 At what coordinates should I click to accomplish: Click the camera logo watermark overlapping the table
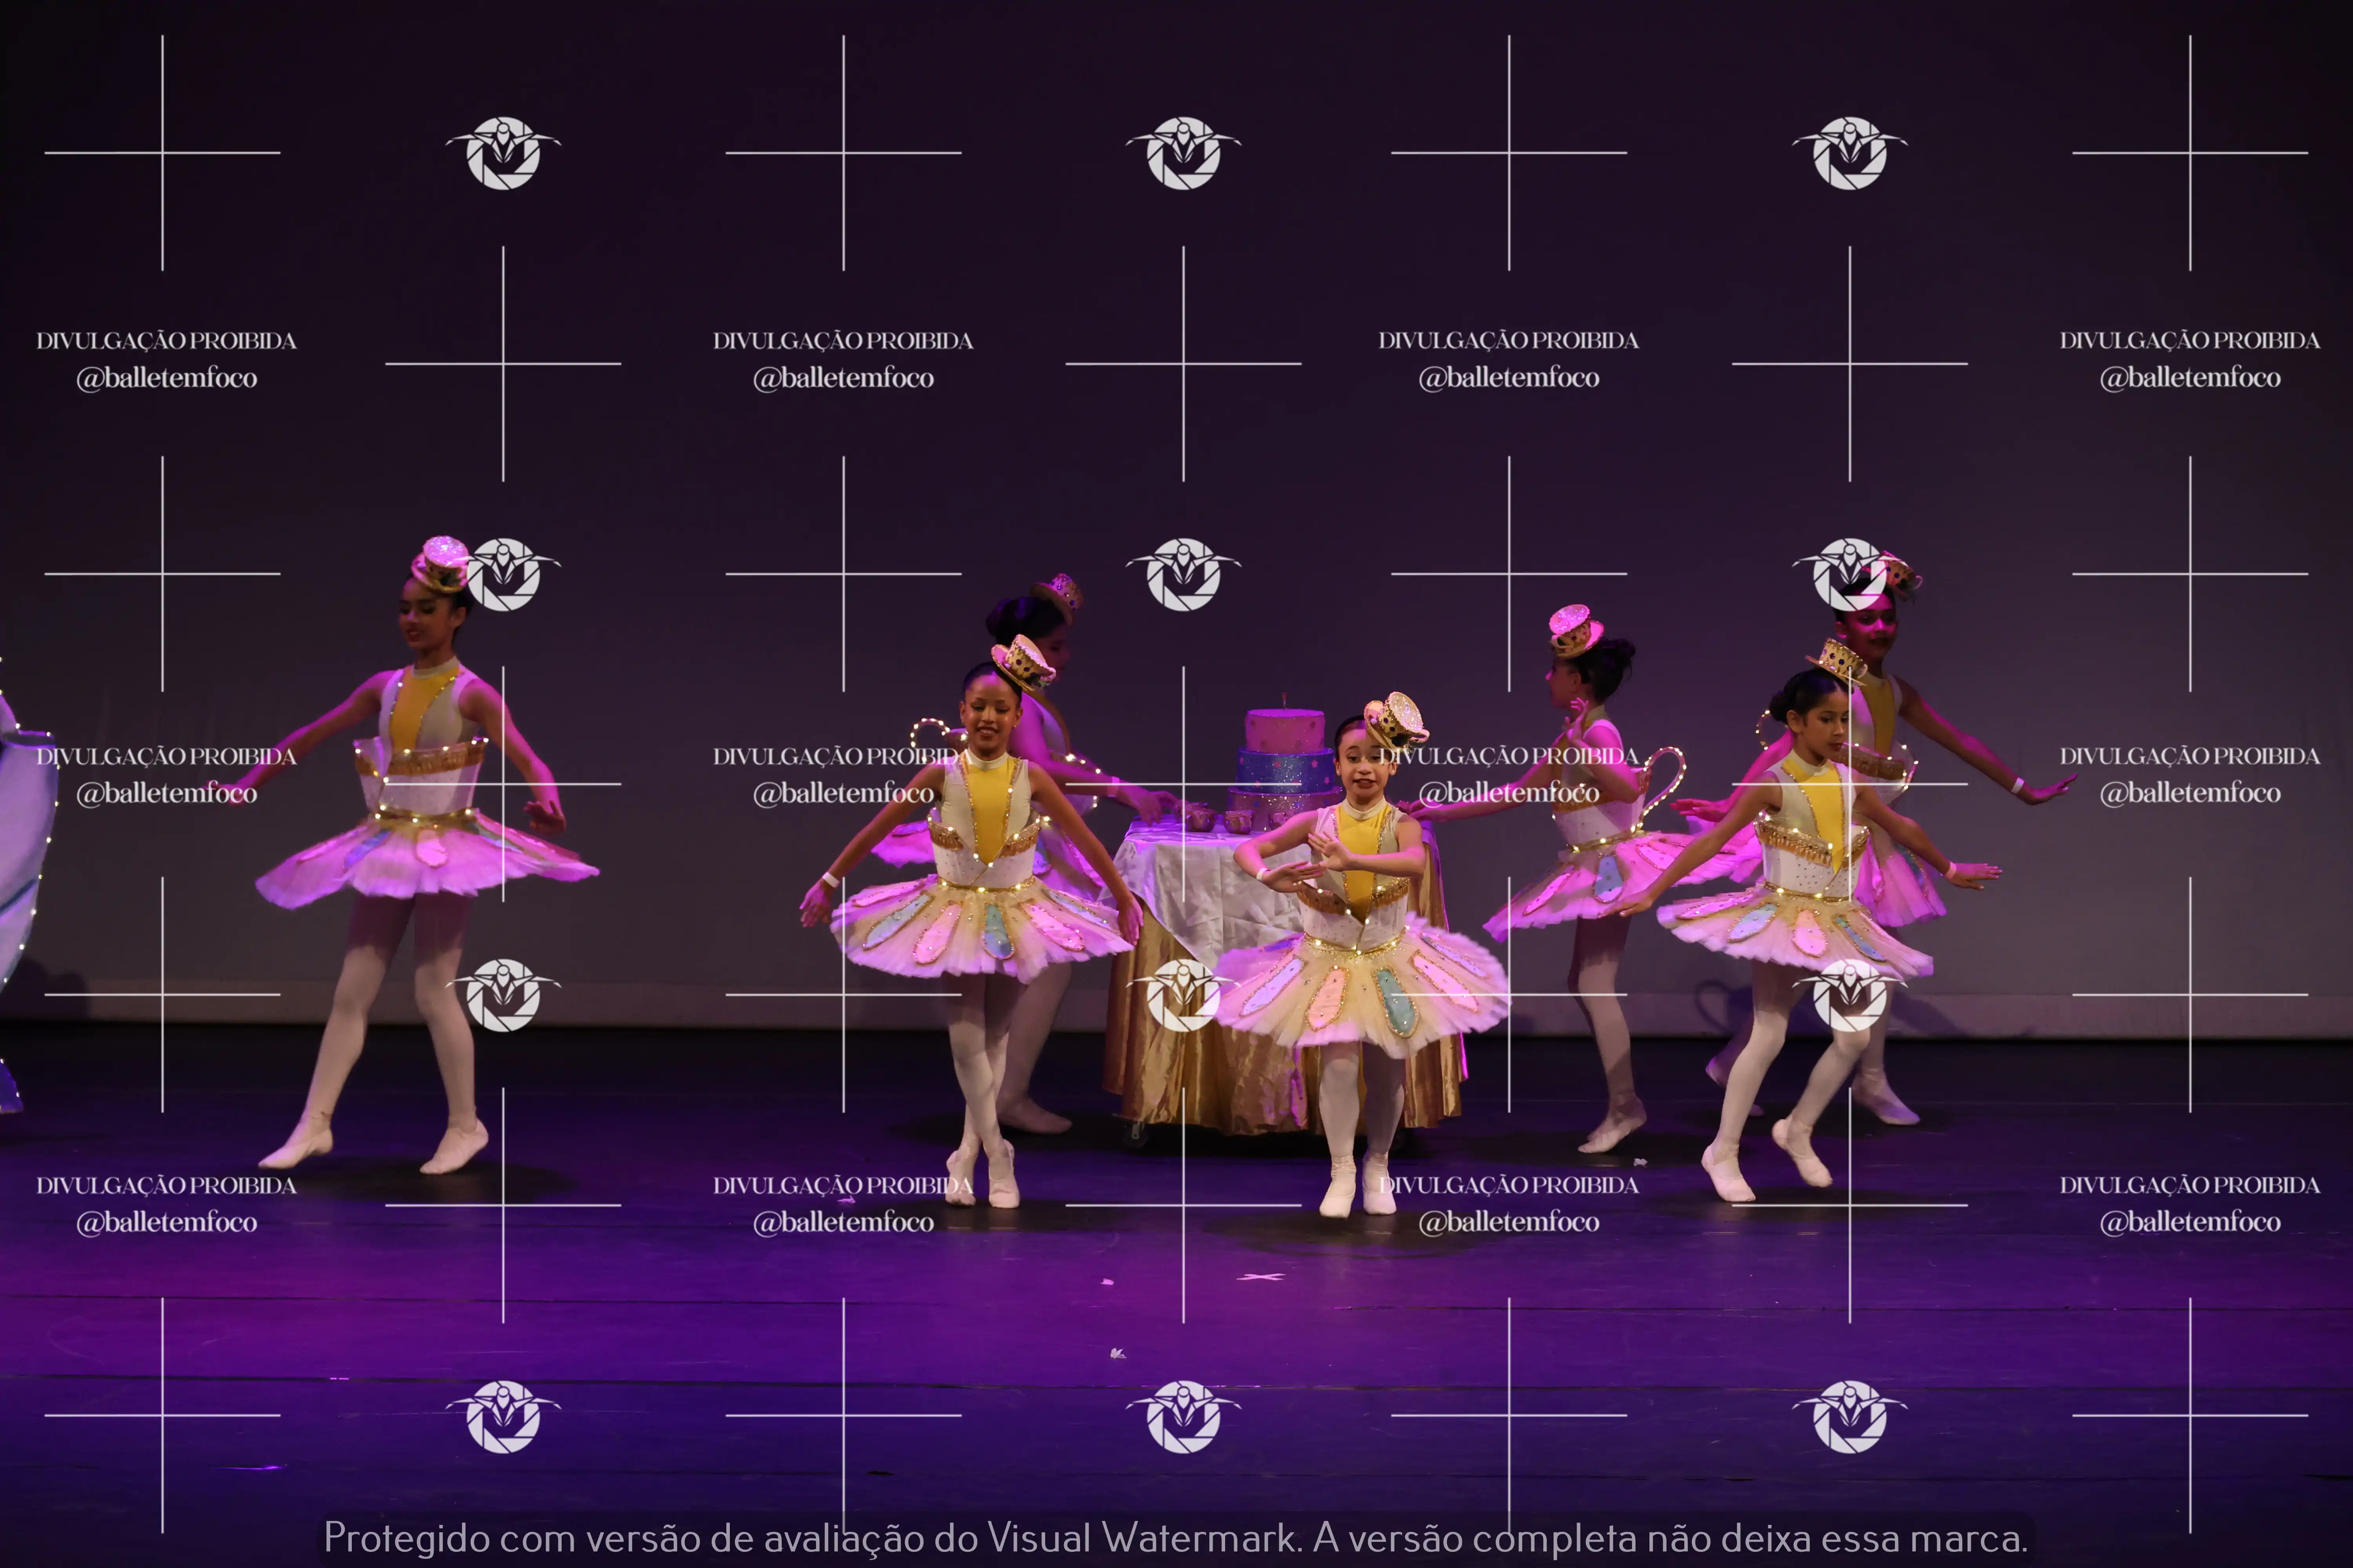tap(1184, 995)
